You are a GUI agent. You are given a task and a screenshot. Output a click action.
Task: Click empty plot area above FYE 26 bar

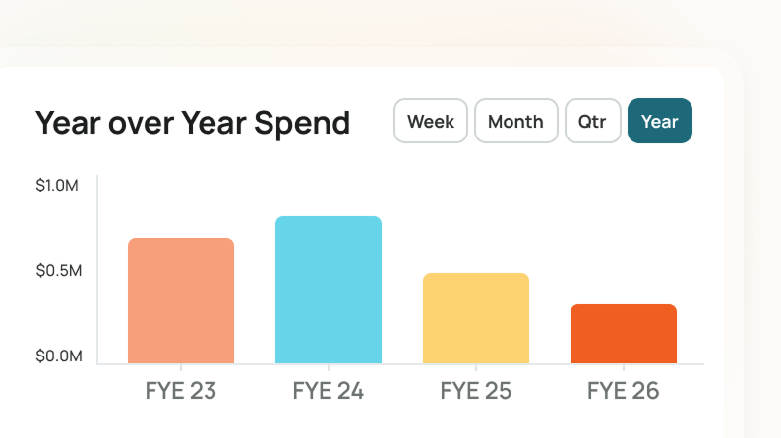click(x=624, y=246)
